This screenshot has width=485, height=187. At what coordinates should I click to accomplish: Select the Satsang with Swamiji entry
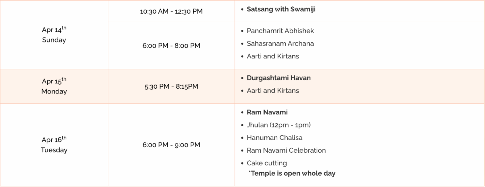[281, 9]
